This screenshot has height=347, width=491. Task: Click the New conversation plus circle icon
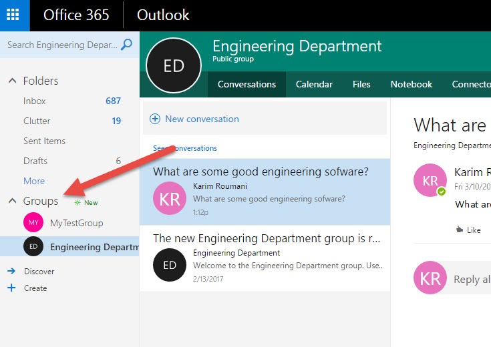(x=155, y=119)
